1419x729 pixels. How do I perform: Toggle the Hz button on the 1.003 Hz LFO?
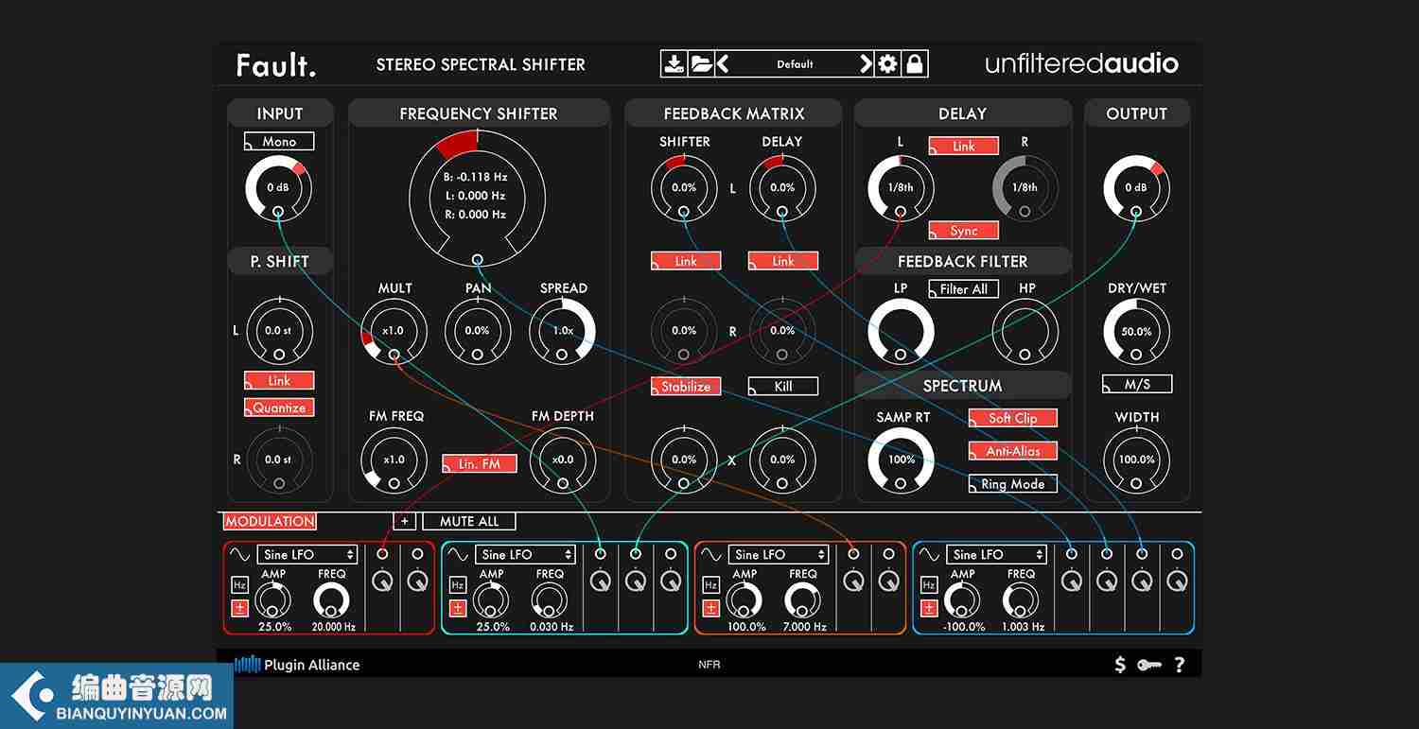click(929, 585)
